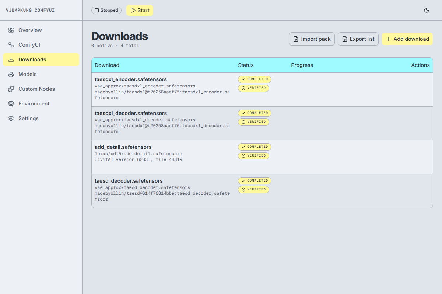The height and width of the screenshot is (294, 442).
Task: Click the COMPLETED badge for taesdxl_decoder.safetensors
Action: [255, 113]
